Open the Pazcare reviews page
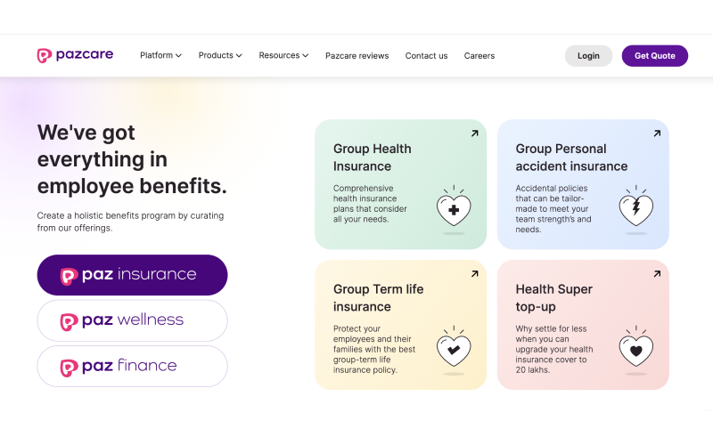Image resolution: width=713 pixels, height=445 pixels. [x=357, y=56]
